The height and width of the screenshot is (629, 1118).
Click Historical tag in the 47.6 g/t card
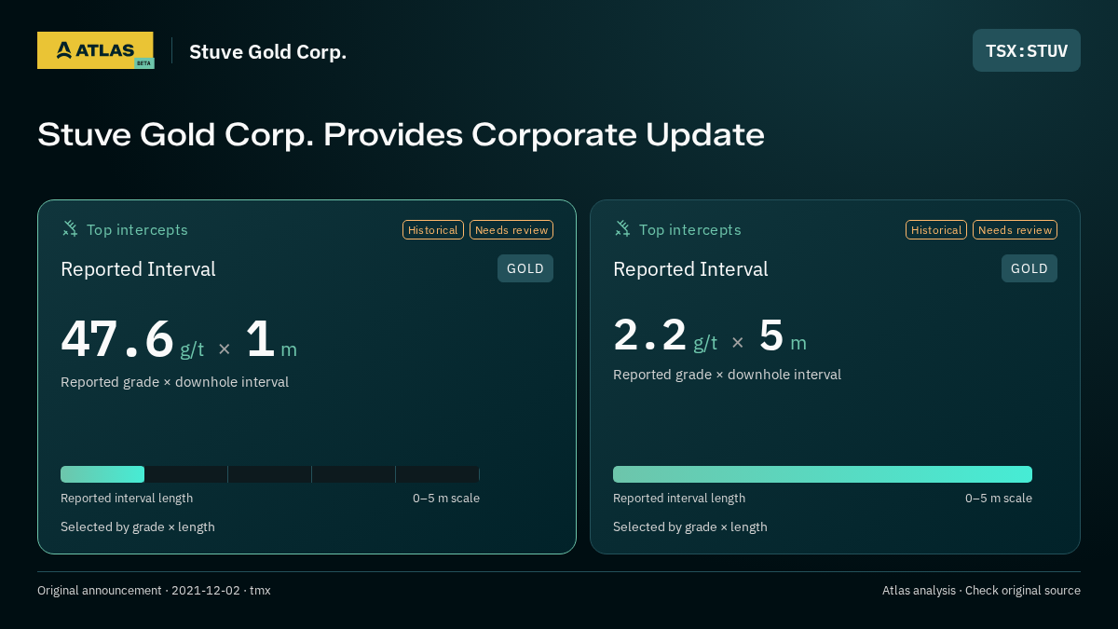pos(433,230)
